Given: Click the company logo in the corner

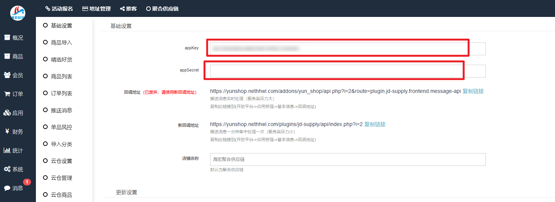Looking at the screenshot, I should point(18,13).
